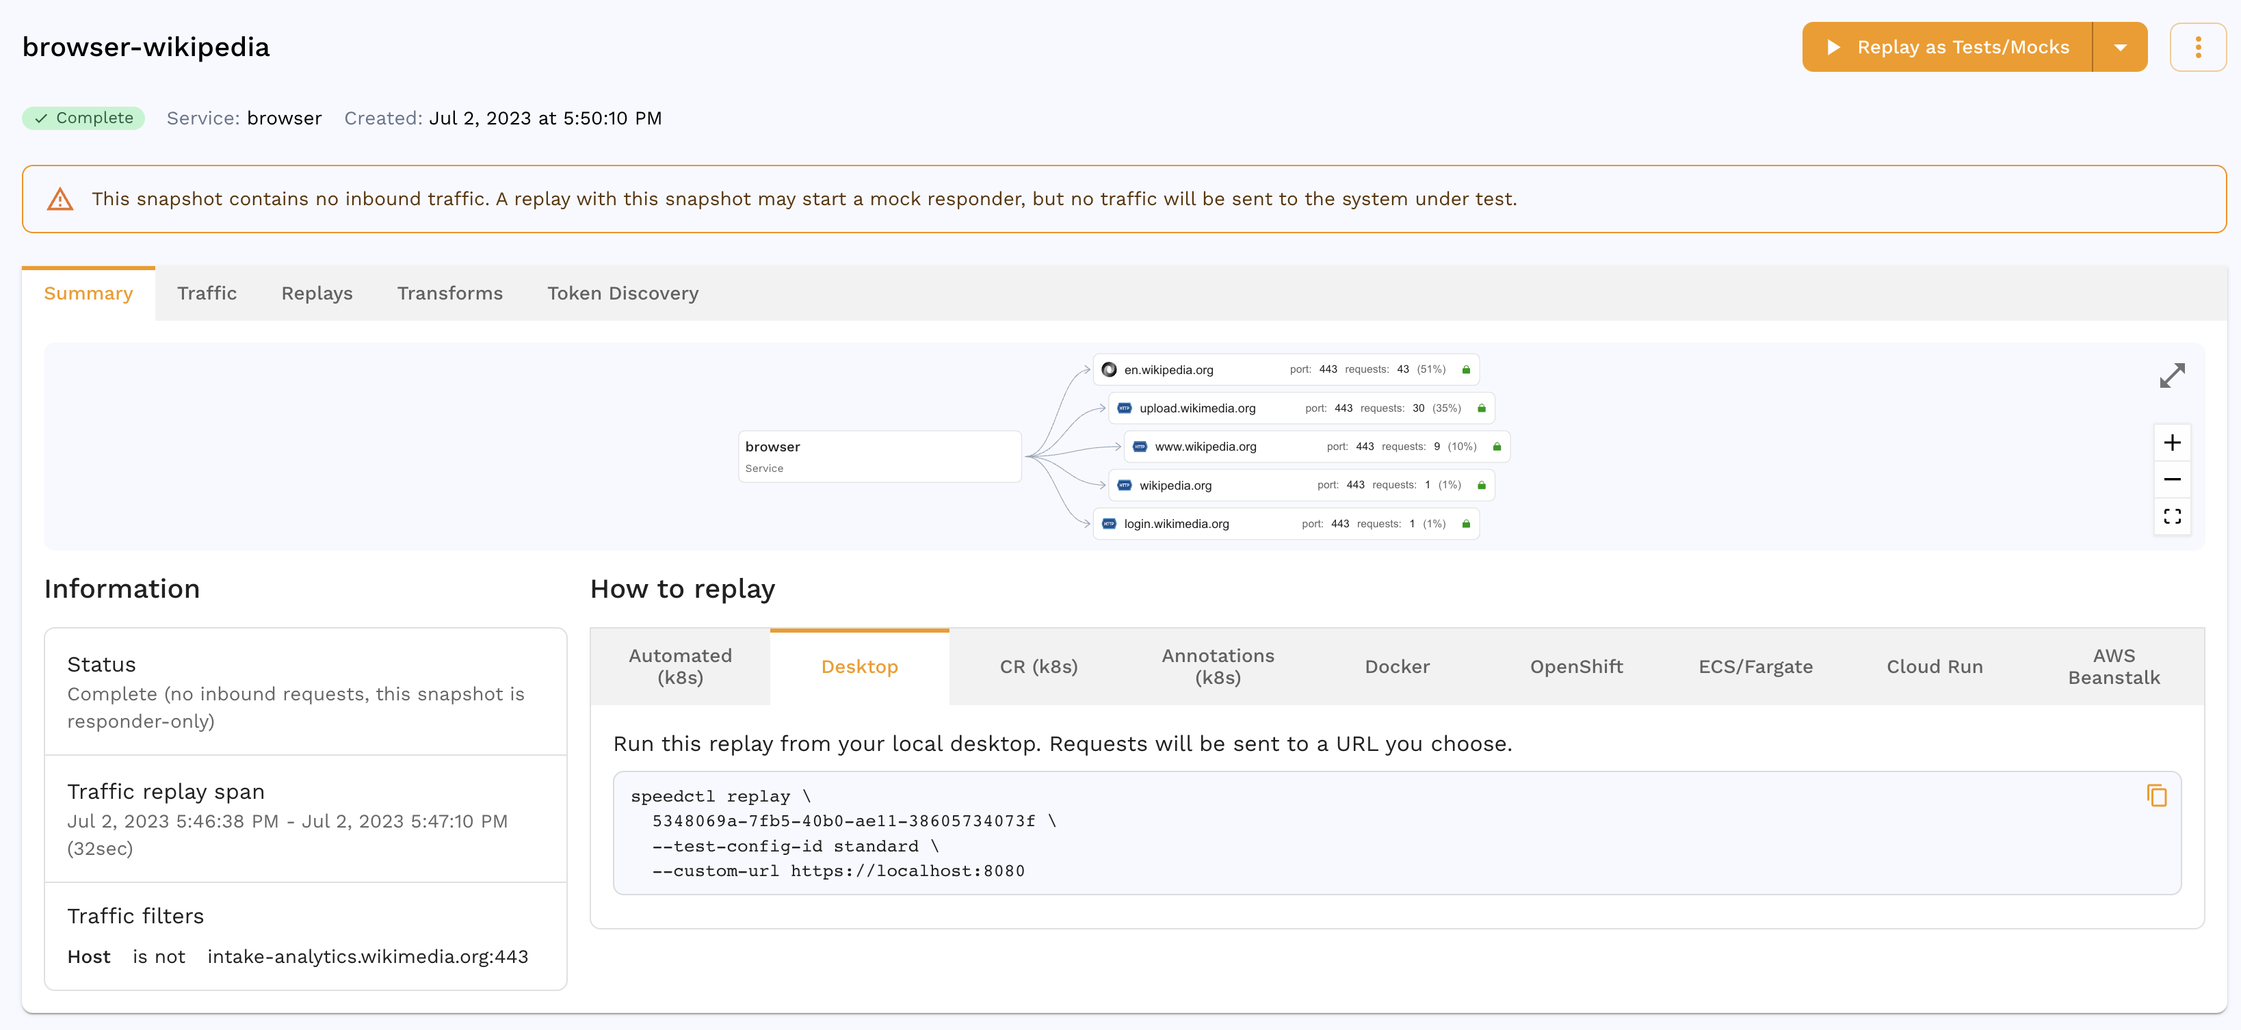
Task: Select the OpenShift replay tab
Action: tap(1576, 666)
